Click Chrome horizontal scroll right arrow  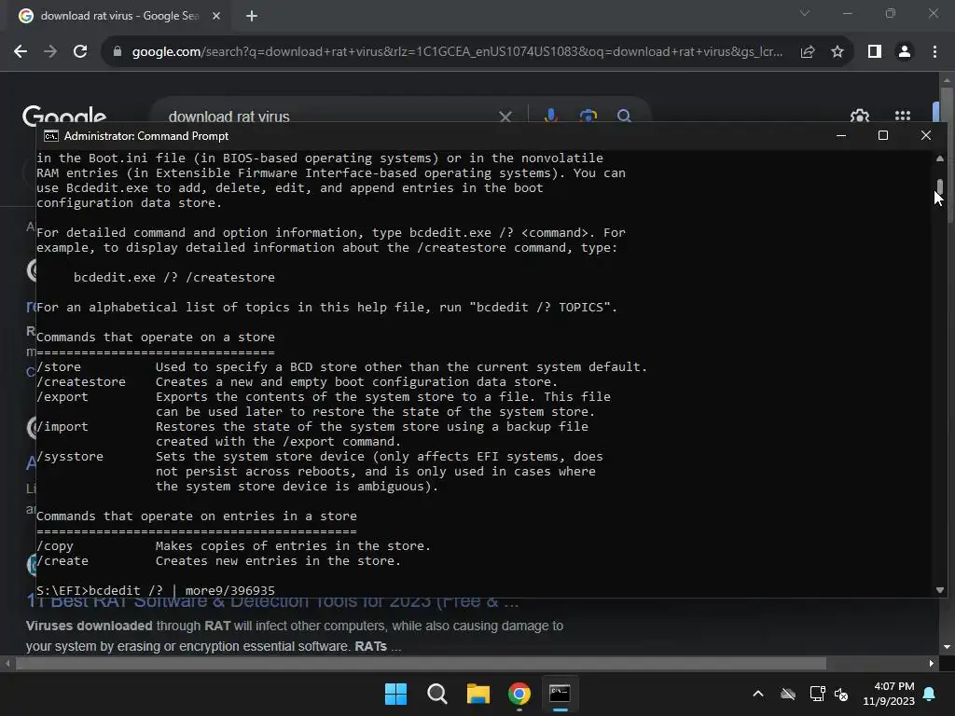coord(932,663)
